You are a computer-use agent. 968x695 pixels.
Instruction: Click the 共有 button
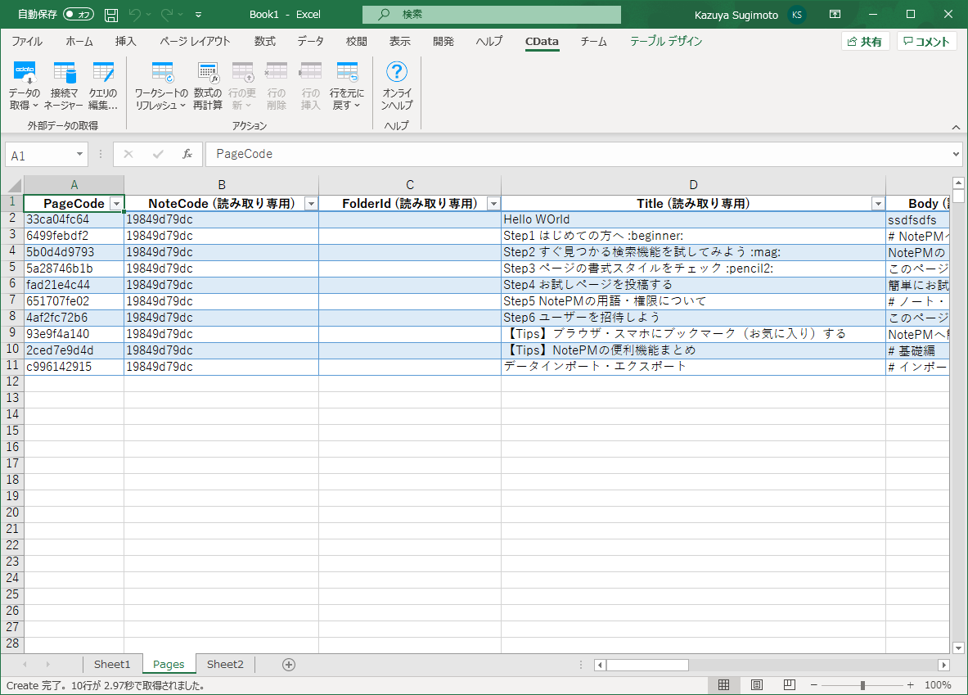coord(866,42)
